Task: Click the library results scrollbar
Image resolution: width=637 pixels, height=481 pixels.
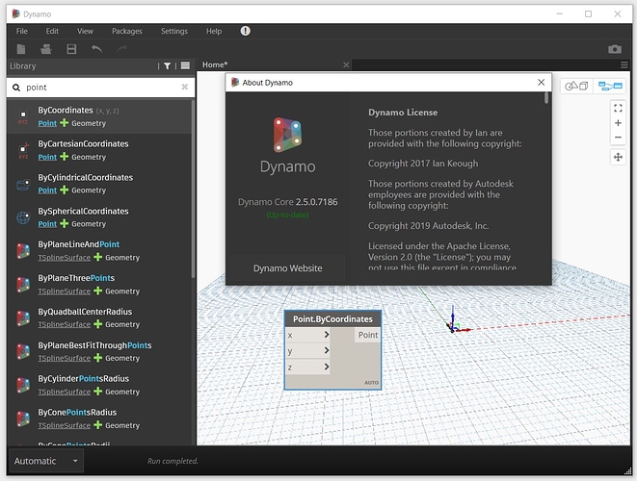Action: (x=193, y=190)
